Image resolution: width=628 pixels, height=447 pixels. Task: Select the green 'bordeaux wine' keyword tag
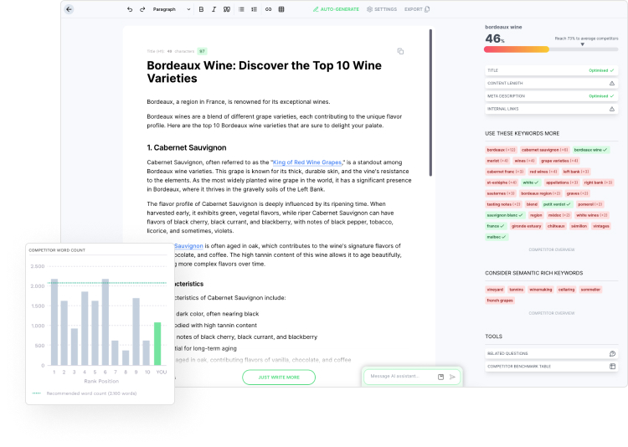pos(591,150)
